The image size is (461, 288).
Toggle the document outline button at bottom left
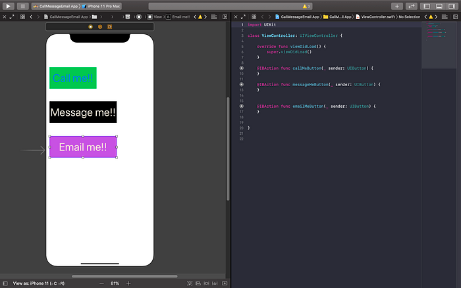[x=5, y=283]
